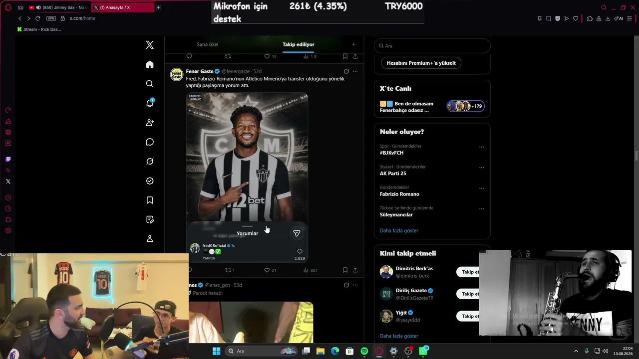
Task: Click the send icon beside Yorumlar
Action: [297, 233]
